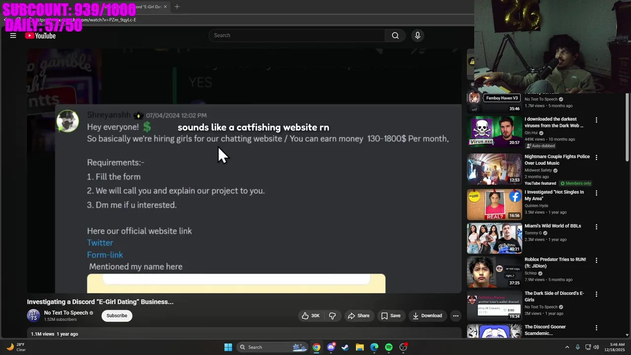Viewport: 631px width, 355px height.
Task: Open Microsoft Edge from the taskbar
Action: pyautogui.click(x=374, y=347)
